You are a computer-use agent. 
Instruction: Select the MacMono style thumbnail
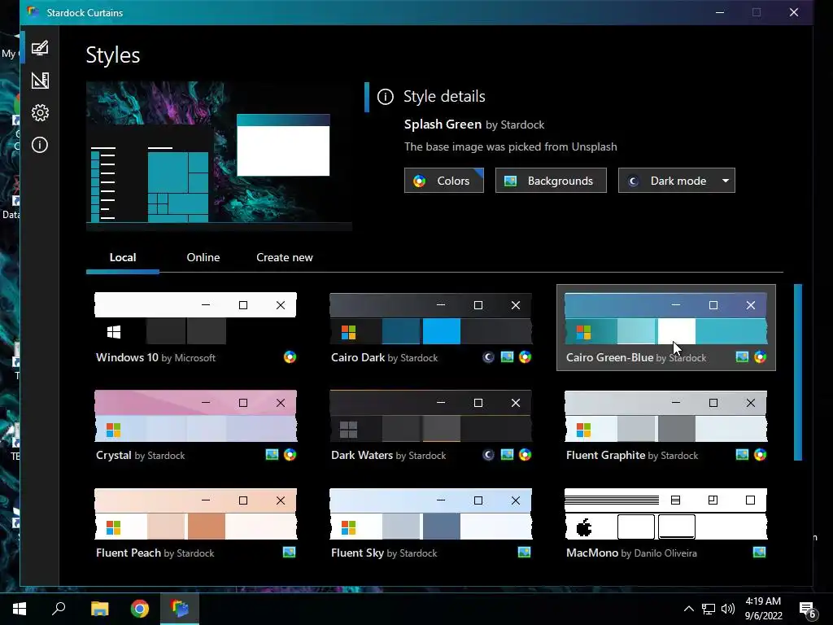pos(665,514)
